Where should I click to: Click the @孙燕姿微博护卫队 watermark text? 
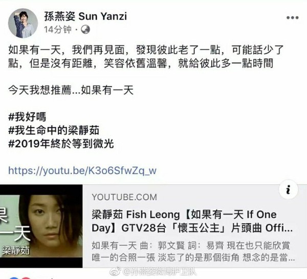[x=159, y=271]
